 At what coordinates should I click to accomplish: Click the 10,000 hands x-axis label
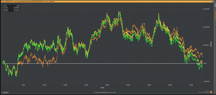point(44,85)
